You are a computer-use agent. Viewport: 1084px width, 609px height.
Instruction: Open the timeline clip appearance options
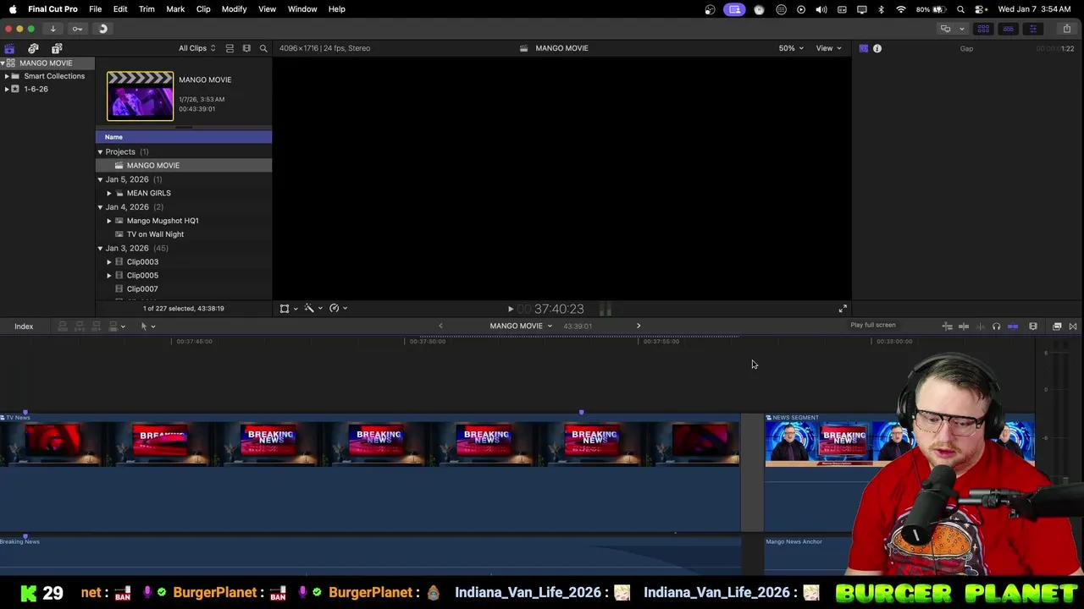(1033, 326)
